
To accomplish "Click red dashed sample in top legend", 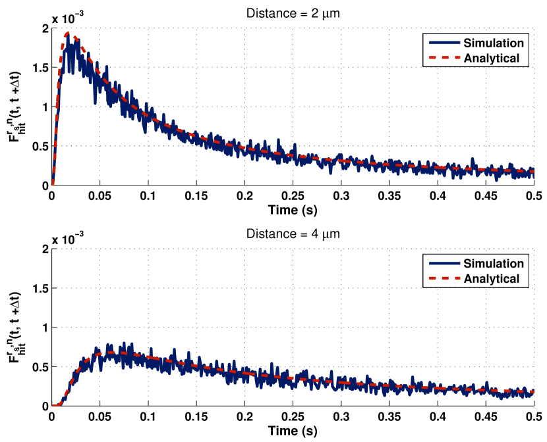I will (x=444, y=58).
